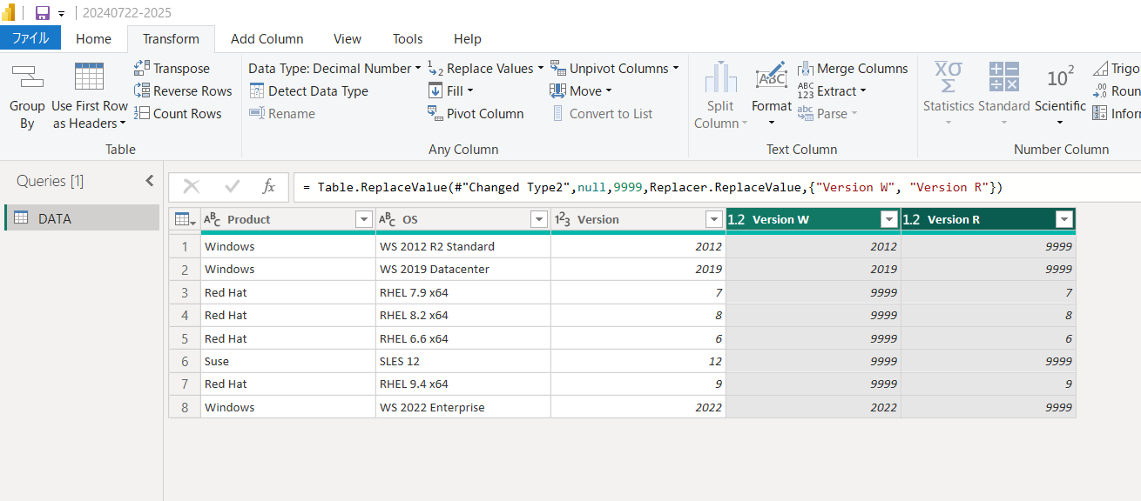Open the Move dropdown
The width and height of the screenshot is (1141, 501).
coord(581,90)
